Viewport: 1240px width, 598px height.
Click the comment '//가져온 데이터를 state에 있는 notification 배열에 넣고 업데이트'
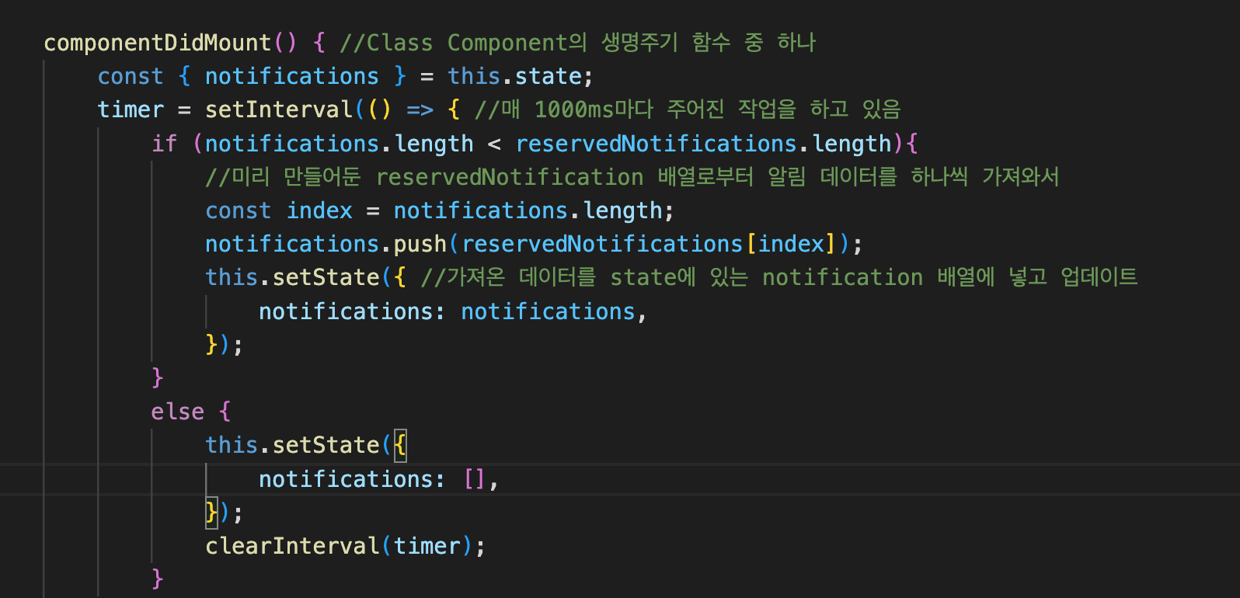[x=778, y=277]
